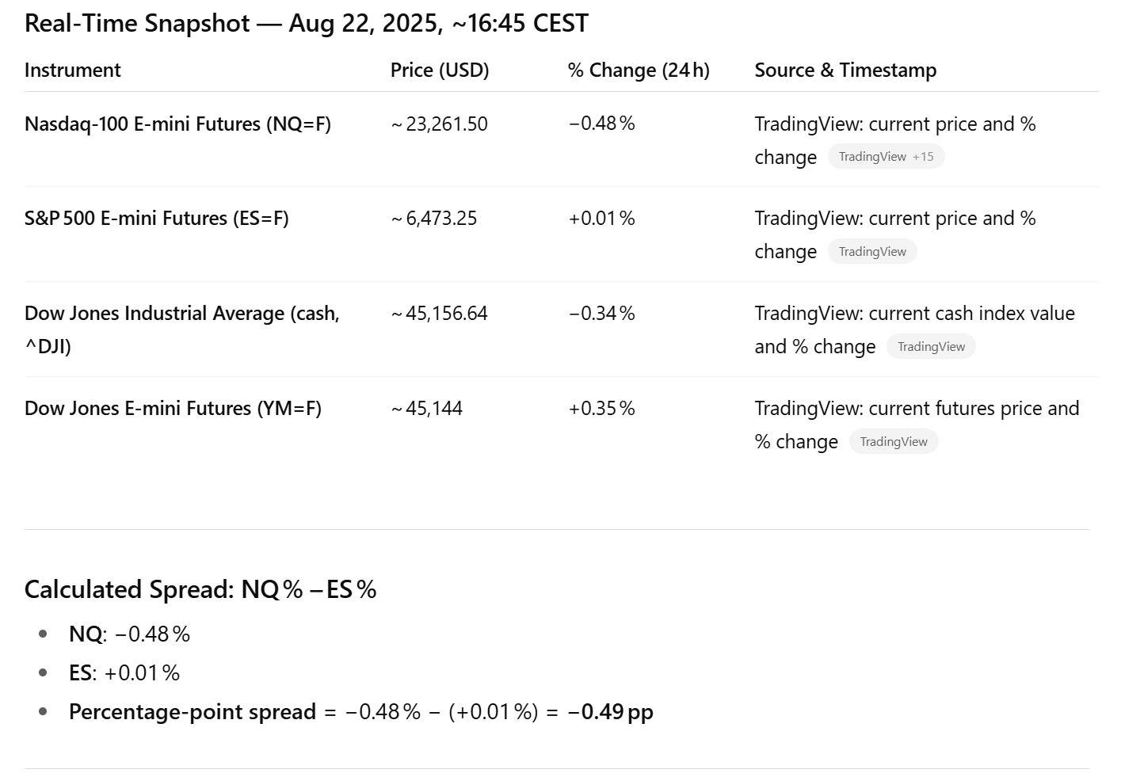Viewport: 1121px width, 777px height.
Task: Click the "ES: +0.01%" bullet item
Action: 124,673
